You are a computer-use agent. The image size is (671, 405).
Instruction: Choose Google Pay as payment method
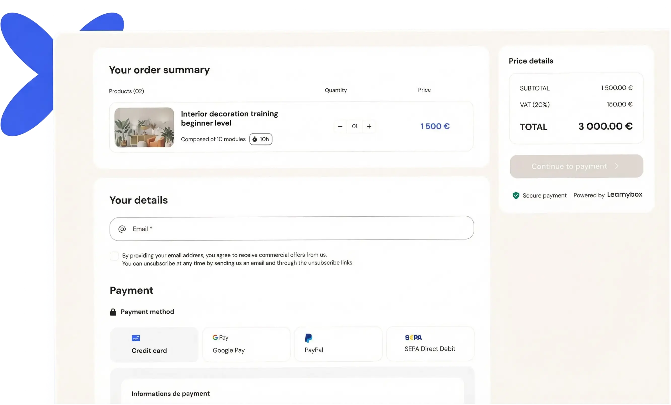246,344
